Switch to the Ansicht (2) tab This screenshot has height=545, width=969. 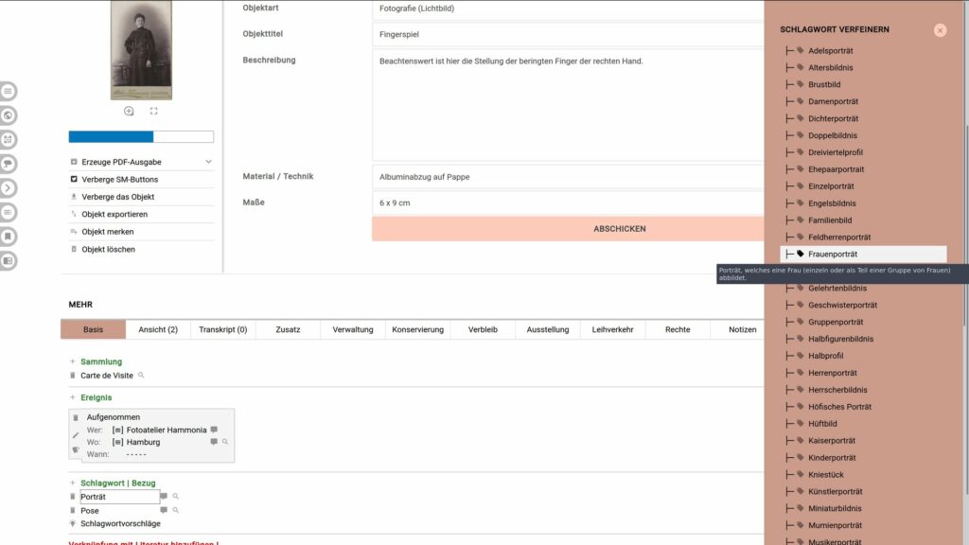tap(158, 329)
